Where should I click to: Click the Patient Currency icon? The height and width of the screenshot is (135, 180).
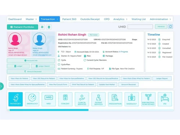pos(59,69)
